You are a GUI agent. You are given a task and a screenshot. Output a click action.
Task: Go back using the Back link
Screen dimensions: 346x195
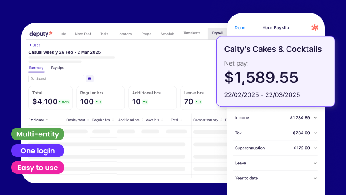pyautogui.click(x=35, y=45)
